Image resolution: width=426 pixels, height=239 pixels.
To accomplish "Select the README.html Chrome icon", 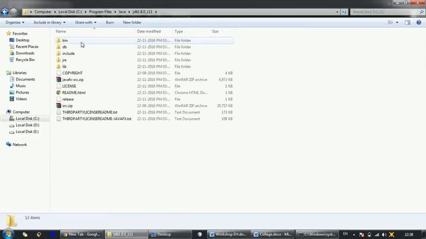I will 59,92.
